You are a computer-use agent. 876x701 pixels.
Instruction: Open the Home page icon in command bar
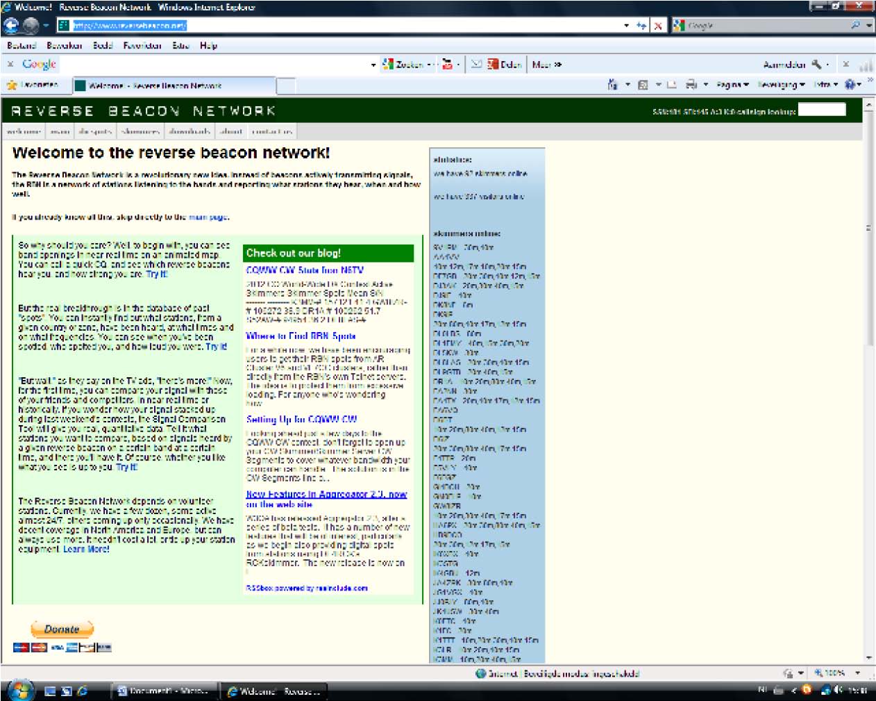[612, 85]
